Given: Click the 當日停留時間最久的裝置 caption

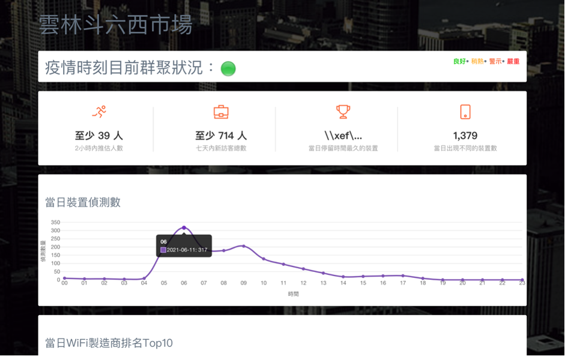Looking at the screenshot, I should [343, 148].
